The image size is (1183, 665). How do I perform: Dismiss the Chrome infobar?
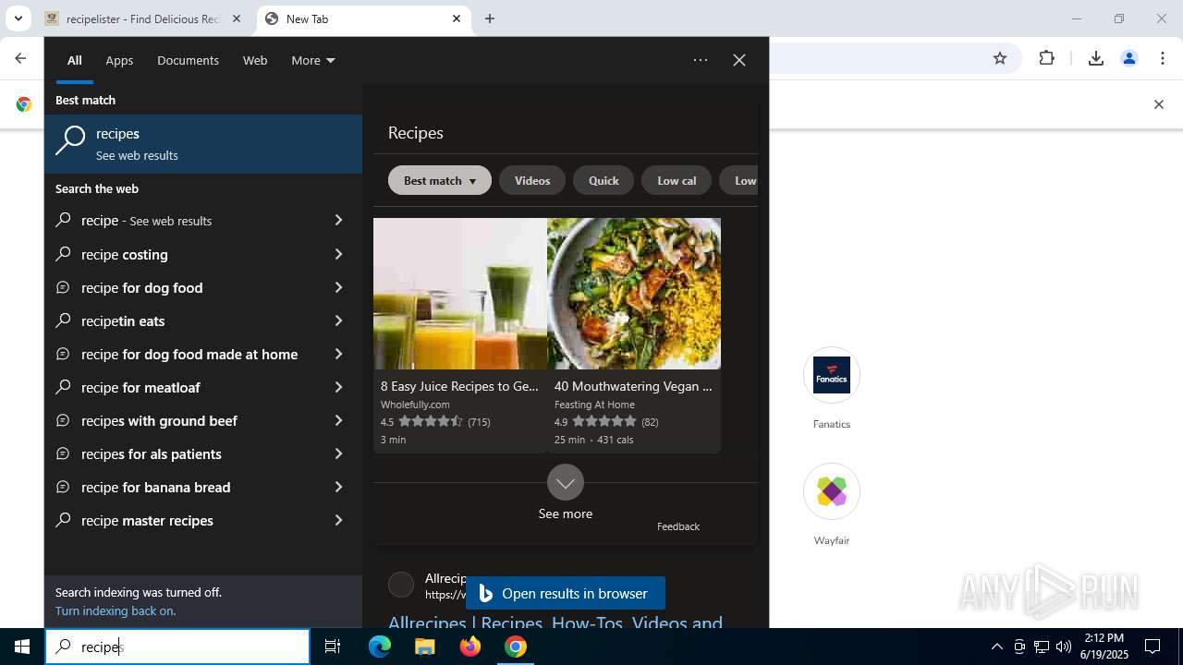[x=1158, y=104]
